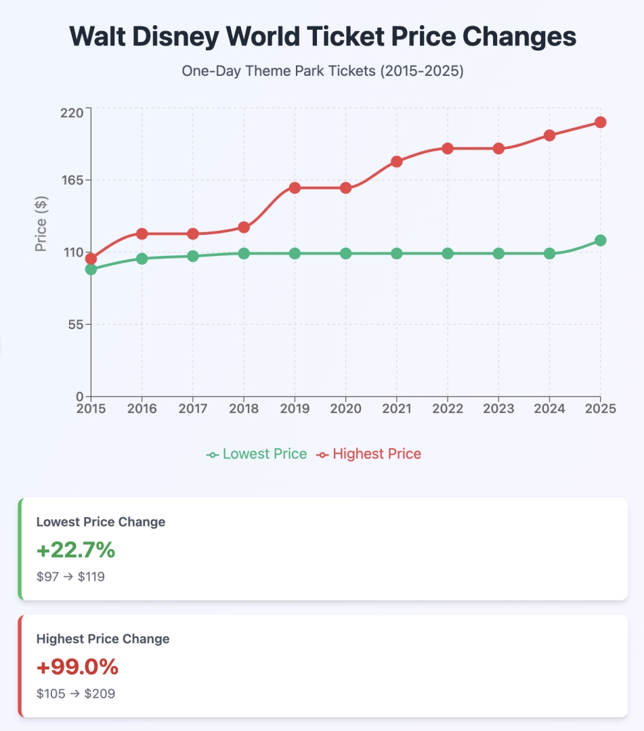Select the red Highest Price point for 2025
Screen dimensions: 644x731
coord(600,123)
